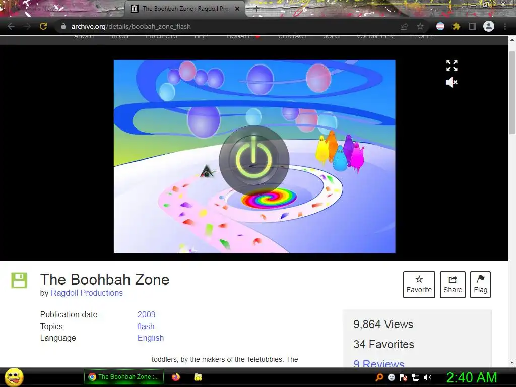
Task: Click the 2:40 AM taskbar clock
Action: 472,377
